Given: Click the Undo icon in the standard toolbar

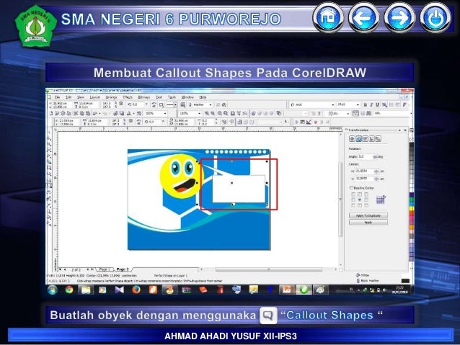Looking at the screenshot, I should click(95, 113).
